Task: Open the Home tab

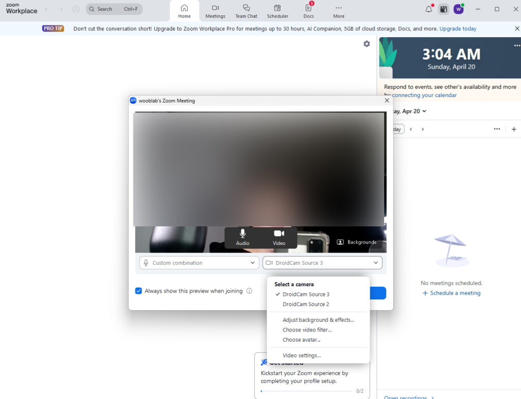Action: tap(184, 11)
